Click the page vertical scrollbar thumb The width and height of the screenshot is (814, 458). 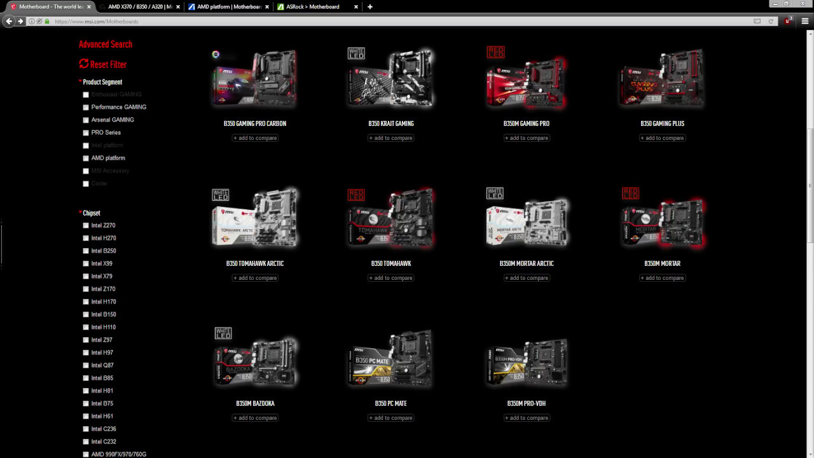coord(810,184)
